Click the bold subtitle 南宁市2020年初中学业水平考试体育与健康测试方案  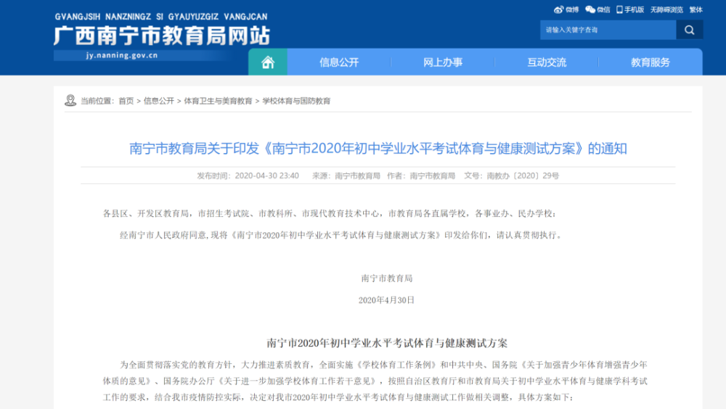tap(387, 343)
